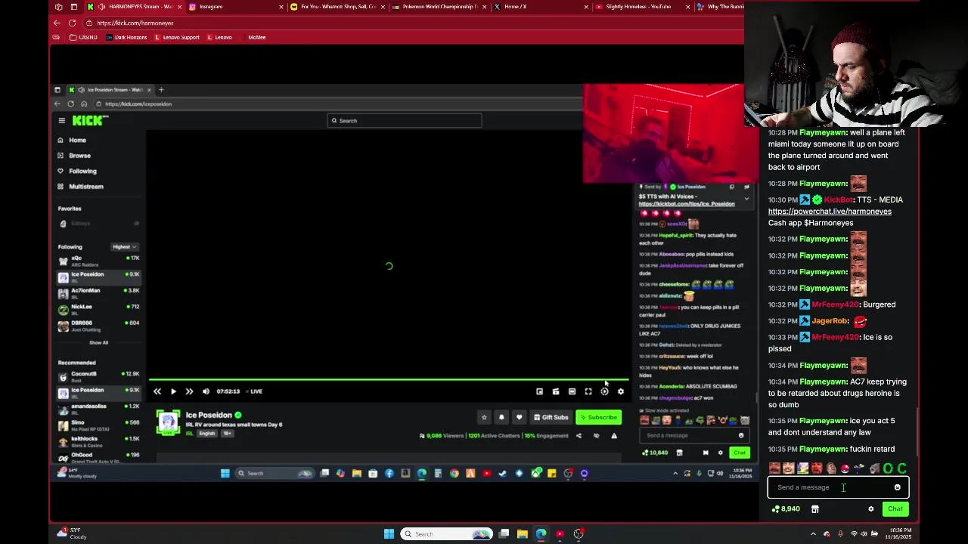Report the stream with warning icon
Image resolution: width=968 pixels, height=544 pixels.
(614, 435)
